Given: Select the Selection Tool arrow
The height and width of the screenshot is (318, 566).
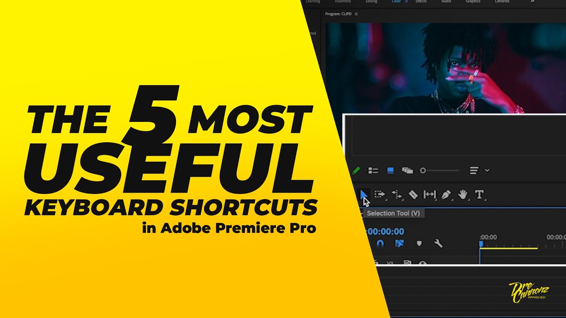Looking at the screenshot, I should tap(363, 194).
